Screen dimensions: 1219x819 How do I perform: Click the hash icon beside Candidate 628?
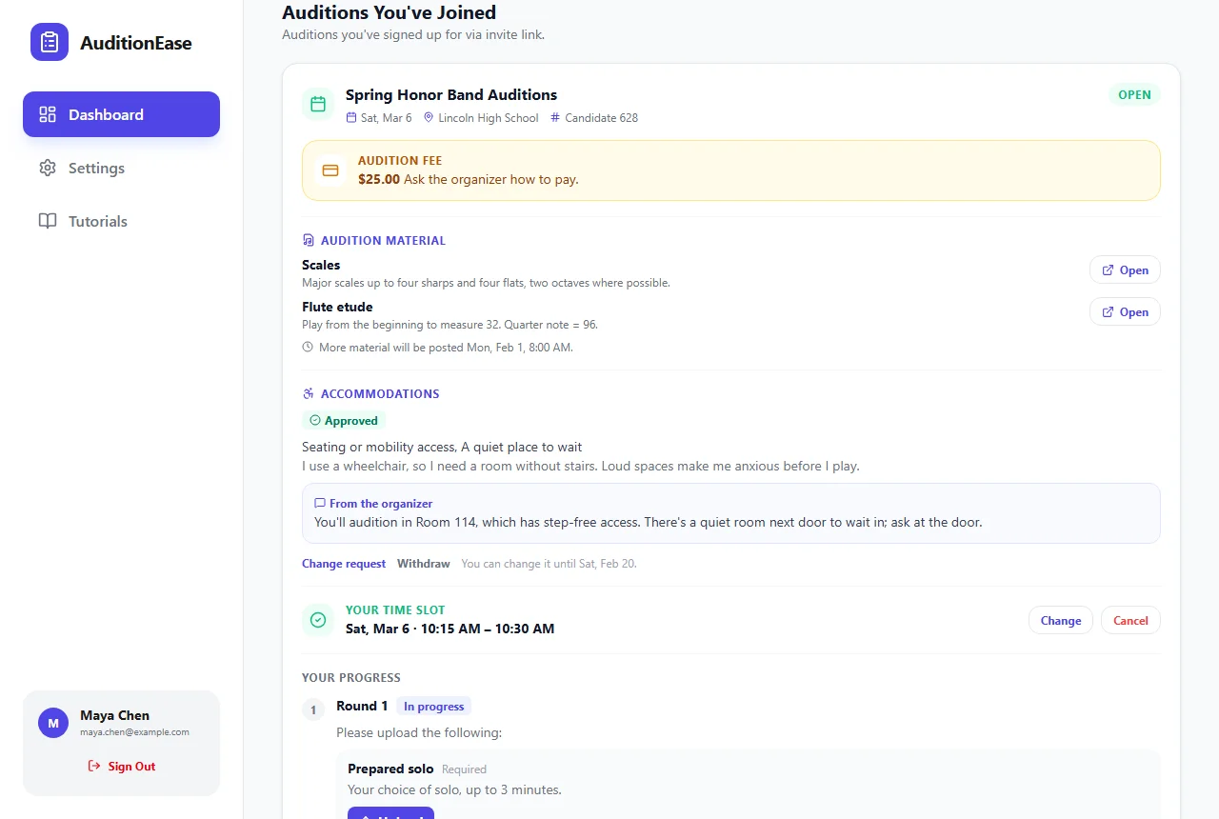click(555, 118)
